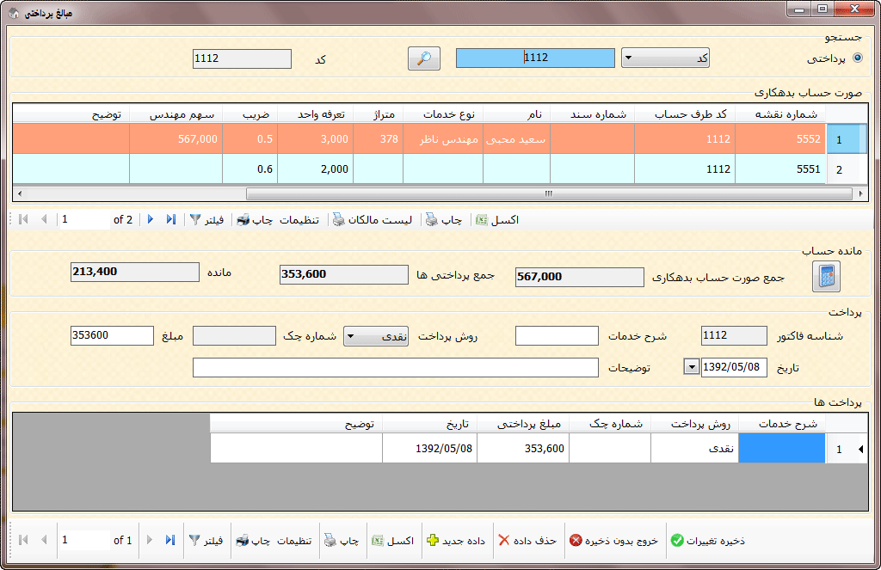
Task: Click the amount (مبلغ) field showing 353600
Action: click(112, 336)
